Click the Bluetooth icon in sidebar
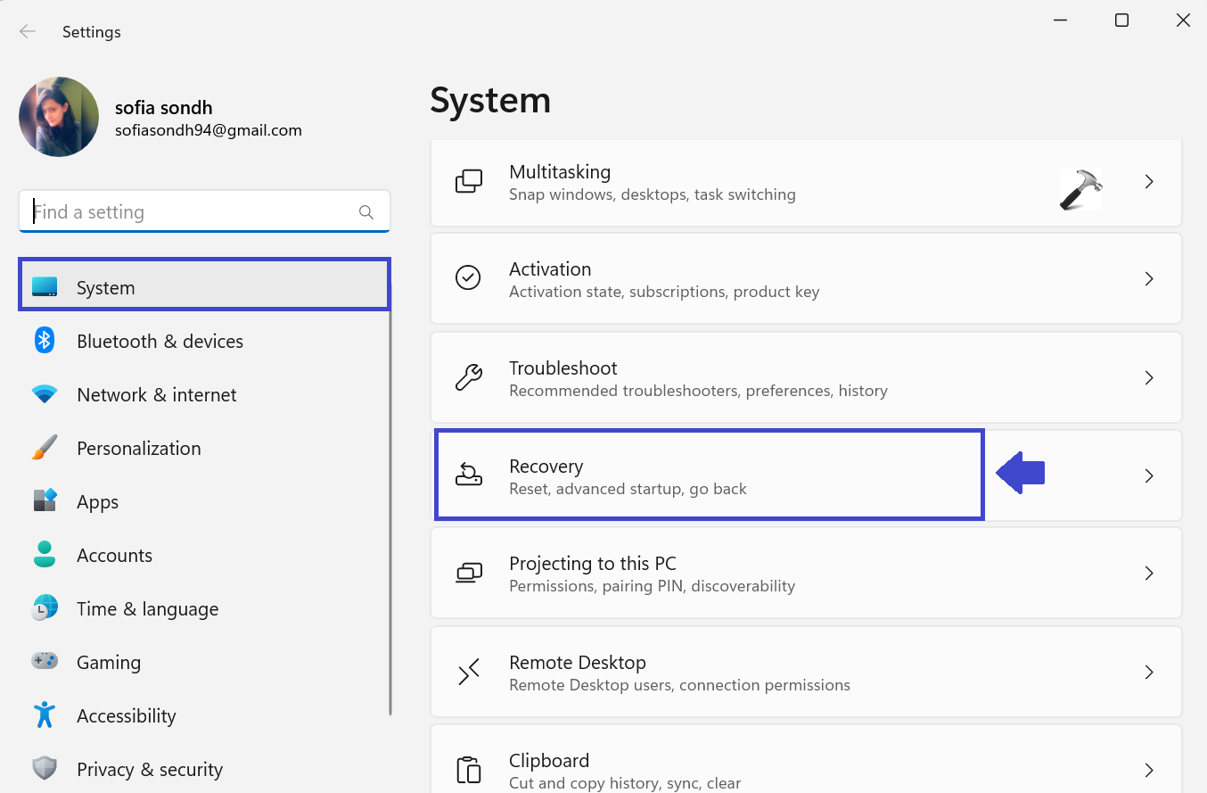1207x793 pixels. pyautogui.click(x=44, y=341)
